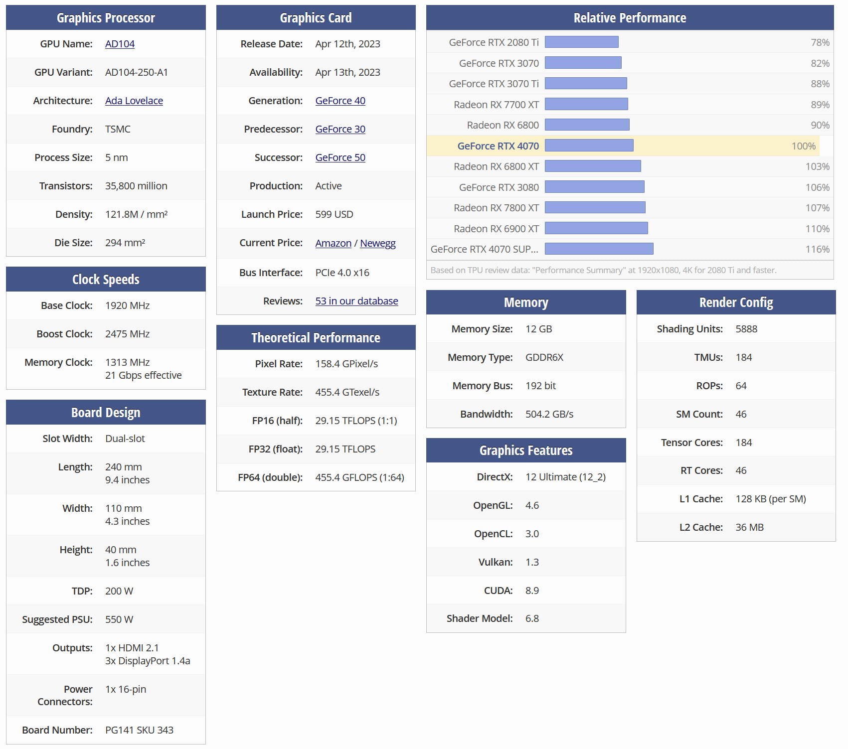Click the Radeon RX 6900 XT 110% bar
Screen dimensions: 848x749
point(596,228)
